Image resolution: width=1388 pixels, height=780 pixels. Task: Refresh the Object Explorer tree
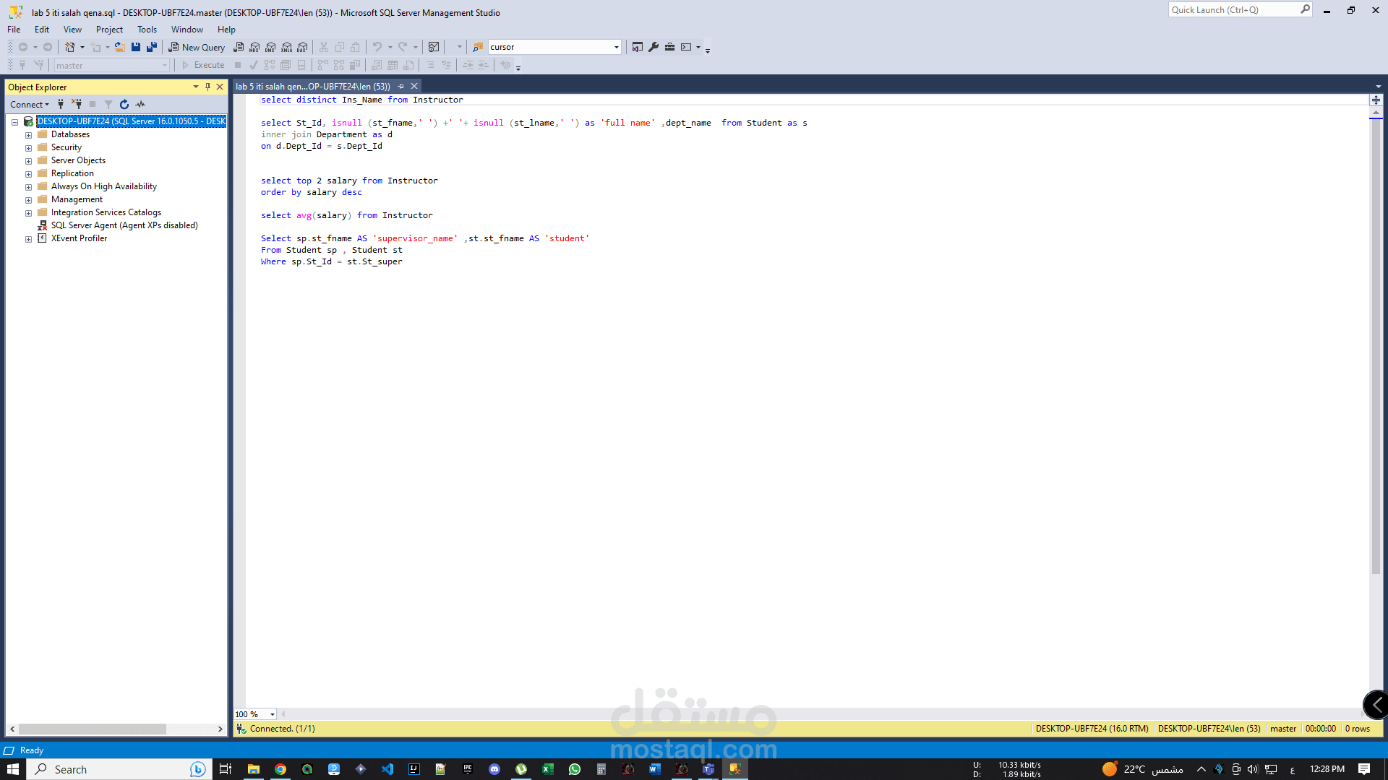pyautogui.click(x=124, y=105)
